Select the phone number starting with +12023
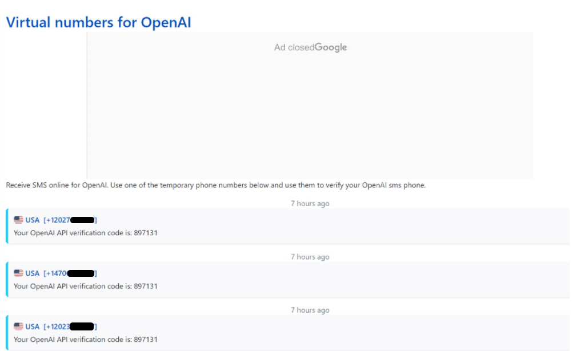 tap(70, 326)
